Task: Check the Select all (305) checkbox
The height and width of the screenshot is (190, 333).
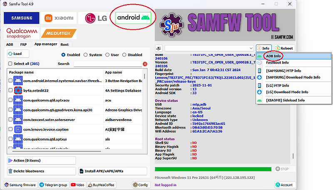Action: pos(10,64)
